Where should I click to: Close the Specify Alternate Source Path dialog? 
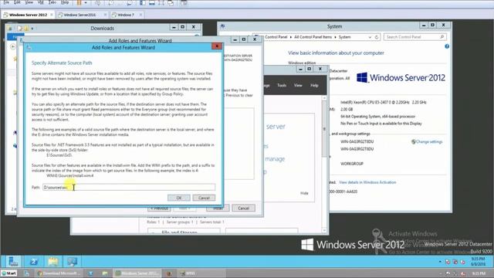[x=217, y=46]
